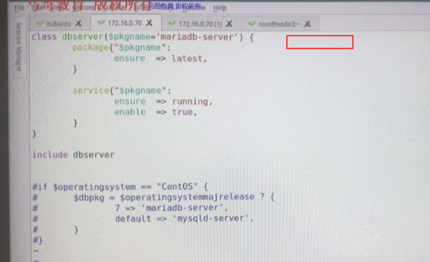The image size is (430, 262).
Task: Click the 172.16.0.70 tab green checkmark icon
Action: pyautogui.click(x=101, y=23)
